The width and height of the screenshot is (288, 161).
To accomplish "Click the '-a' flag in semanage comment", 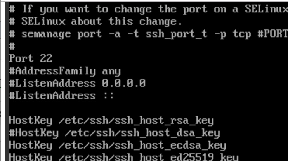I will 115,34.
